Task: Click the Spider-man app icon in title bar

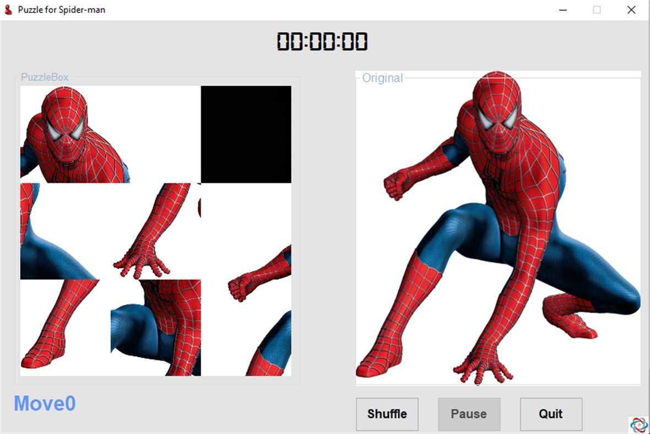Action: (8, 9)
